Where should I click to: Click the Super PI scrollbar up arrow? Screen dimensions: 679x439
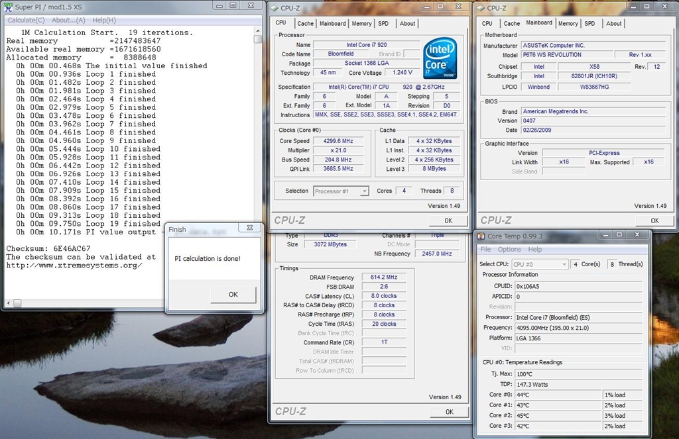pos(258,30)
